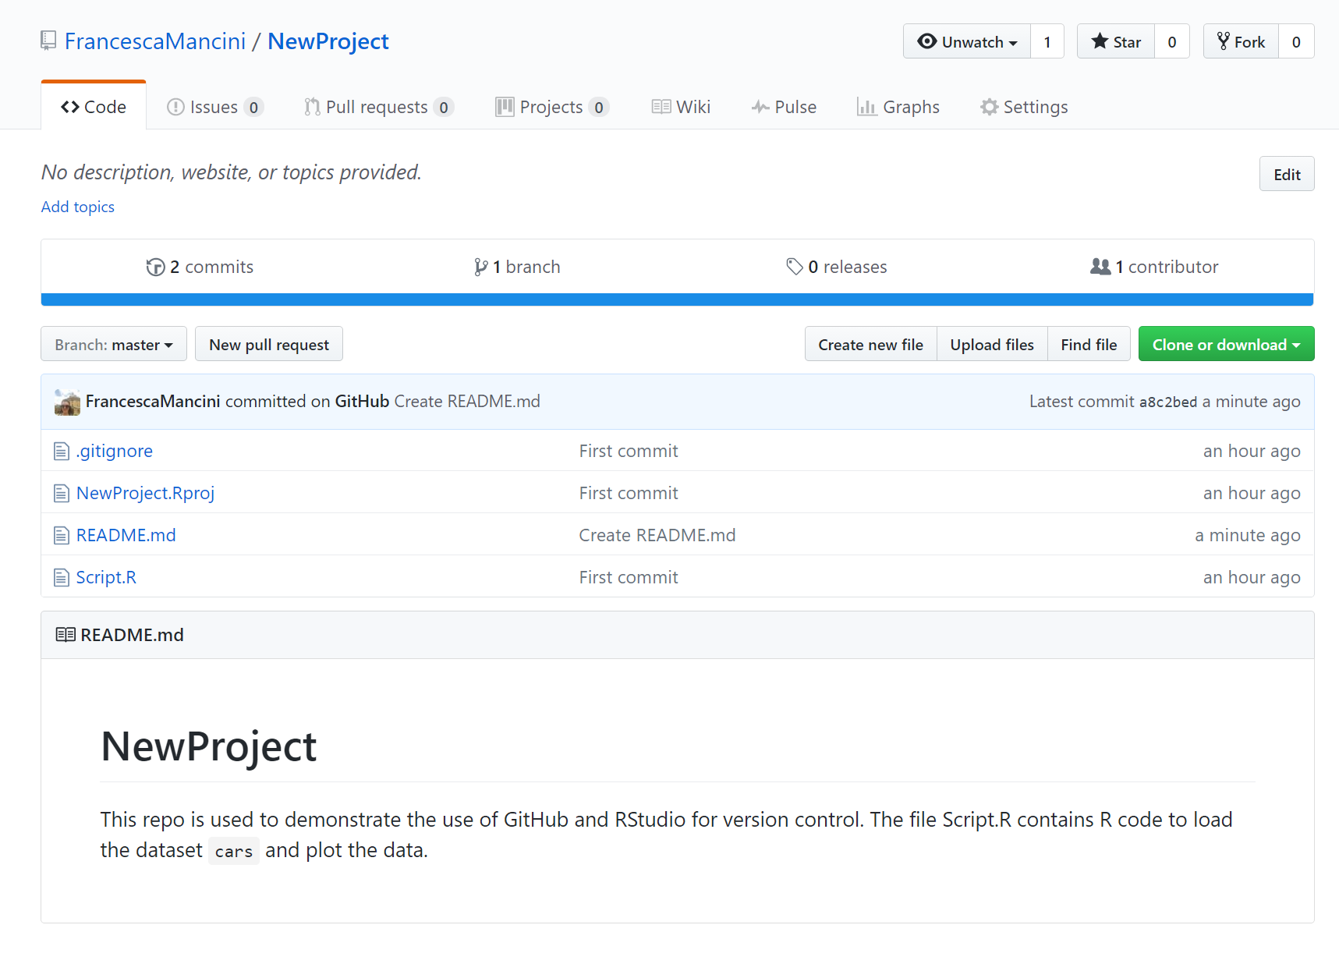View 1 contributor page
The height and width of the screenshot is (971, 1339).
pyautogui.click(x=1154, y=267)
